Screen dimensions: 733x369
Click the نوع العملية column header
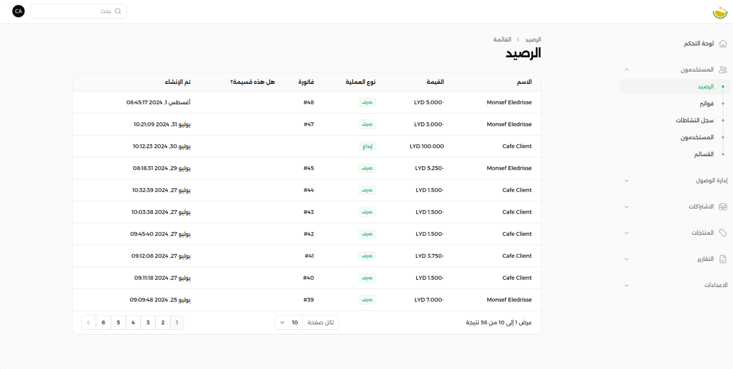click(x=360, y=82)
